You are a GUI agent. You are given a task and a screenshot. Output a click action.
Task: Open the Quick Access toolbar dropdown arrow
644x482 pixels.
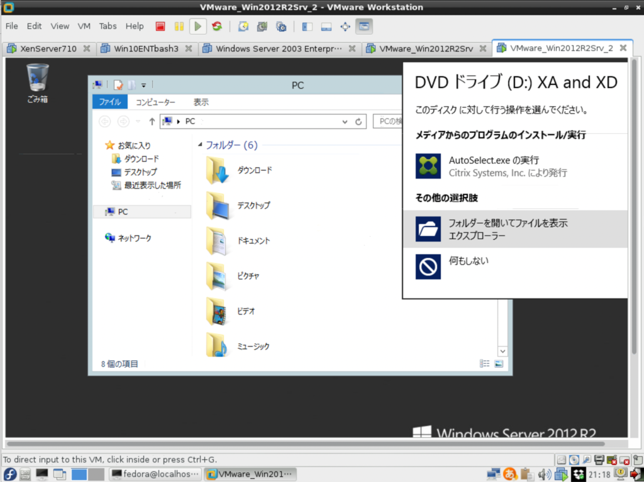click(x=143, y=86)
